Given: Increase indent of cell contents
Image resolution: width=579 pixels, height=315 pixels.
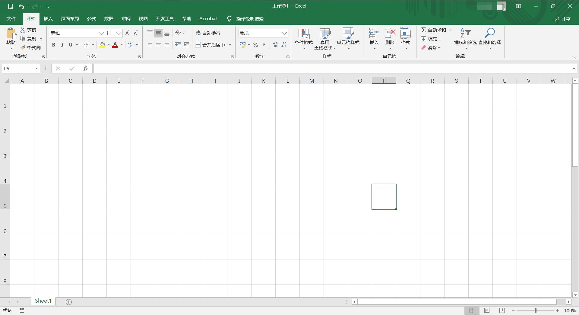Looking at the screenshot, I should click(x=186, y=45).
